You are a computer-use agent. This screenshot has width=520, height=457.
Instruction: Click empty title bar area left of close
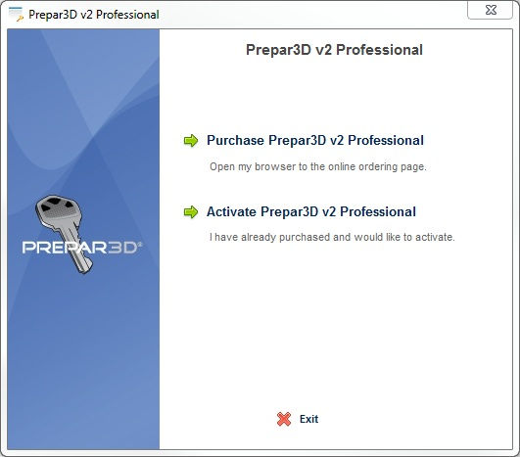[x=311, y=14]
